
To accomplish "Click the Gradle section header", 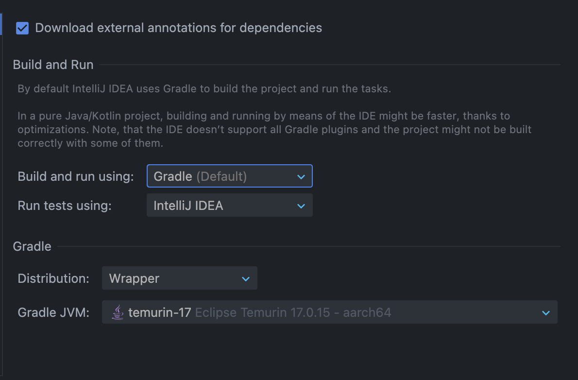I will (32, 246).
